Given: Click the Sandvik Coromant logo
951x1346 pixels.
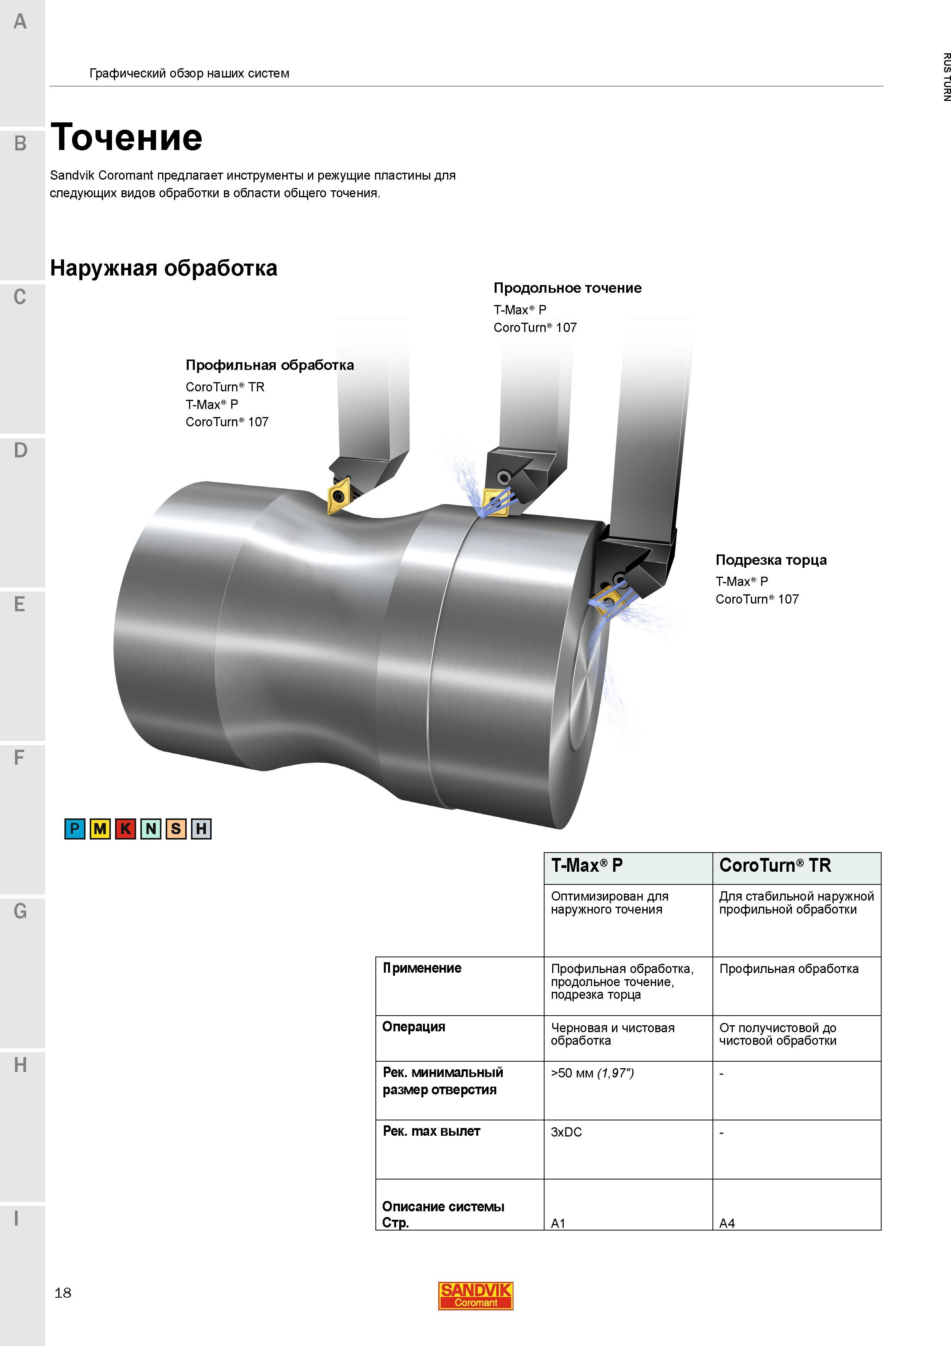Looking at the screenshot, I should tap(475, 1296).
